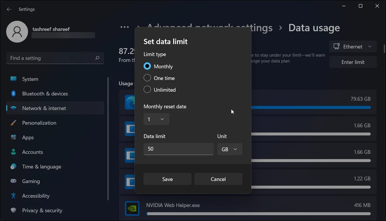Open the System settings section
This screenshot has height=221, width=386.
click(x=13, y=79)
